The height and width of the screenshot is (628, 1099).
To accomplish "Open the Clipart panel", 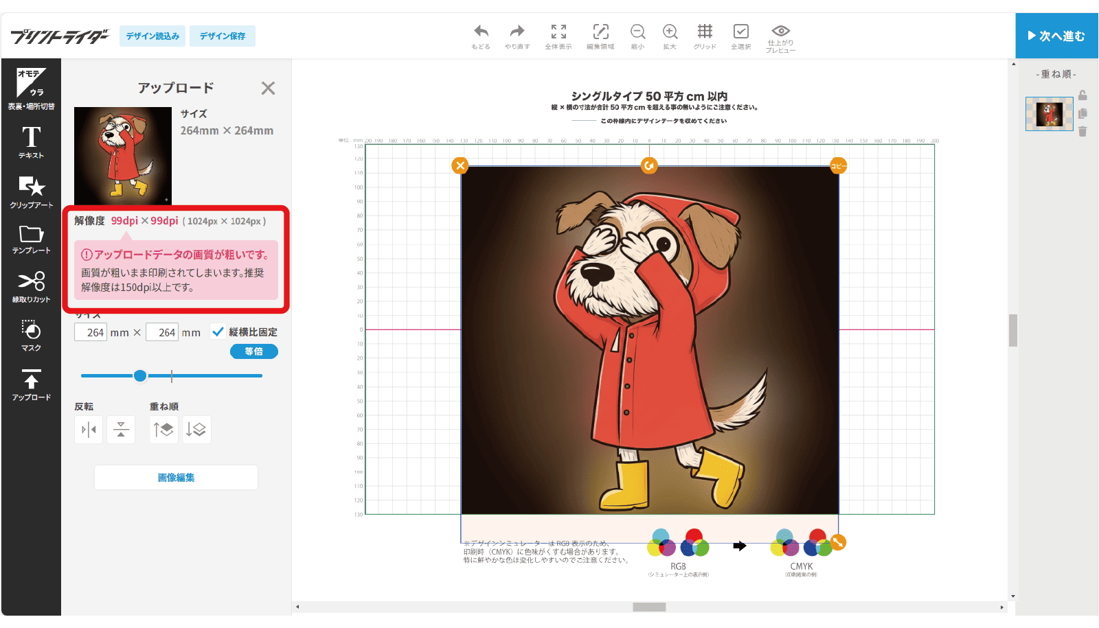I will [31, 191].
